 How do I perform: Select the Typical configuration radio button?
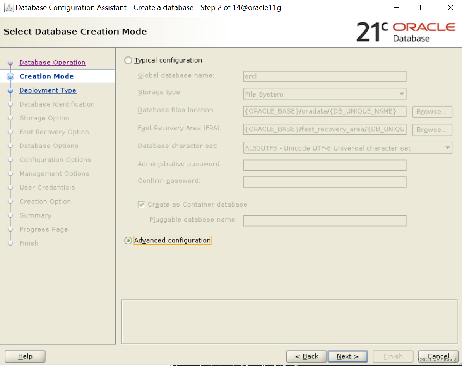128,60
